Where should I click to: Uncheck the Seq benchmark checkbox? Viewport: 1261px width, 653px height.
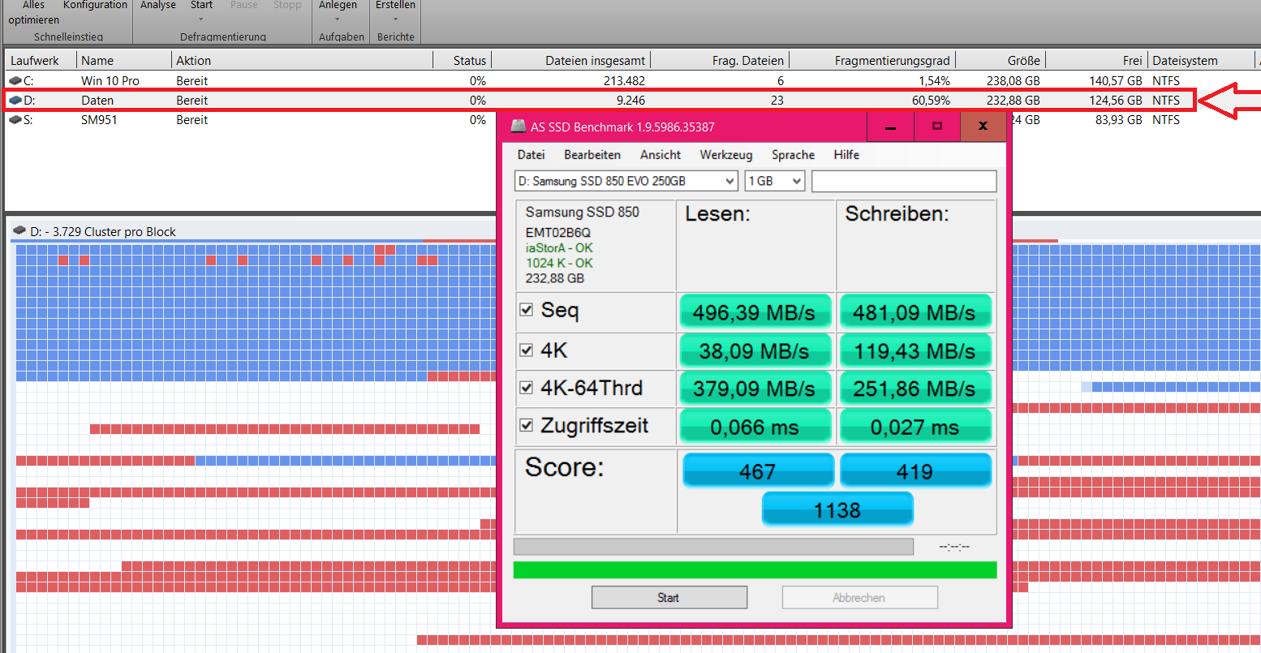[526, 310]
